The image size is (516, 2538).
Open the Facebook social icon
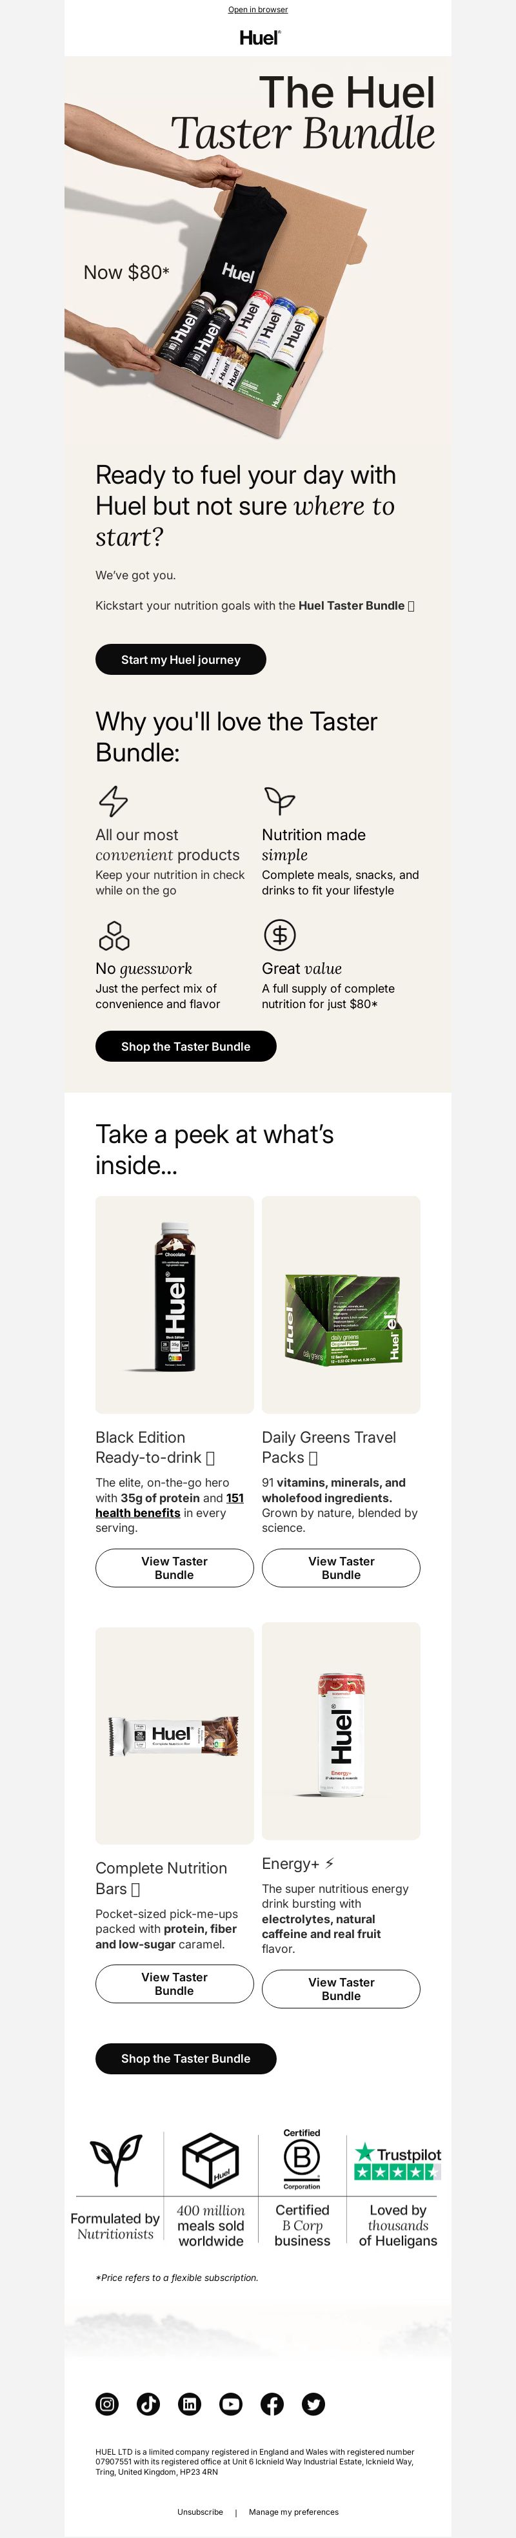click(273, 2404)
